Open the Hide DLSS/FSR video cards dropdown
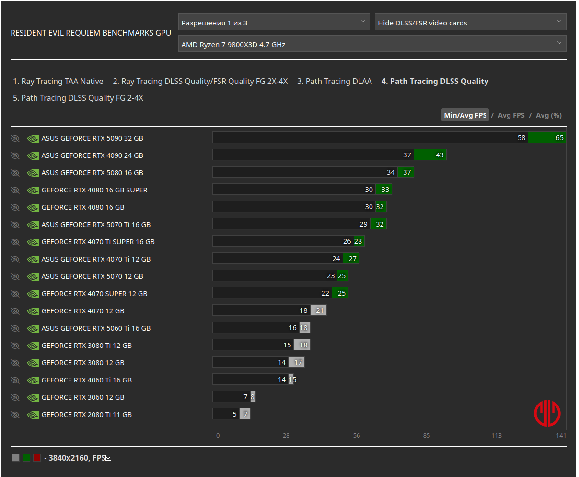The height and width of the screenshot is (477, 579). (x=470, y=22)
